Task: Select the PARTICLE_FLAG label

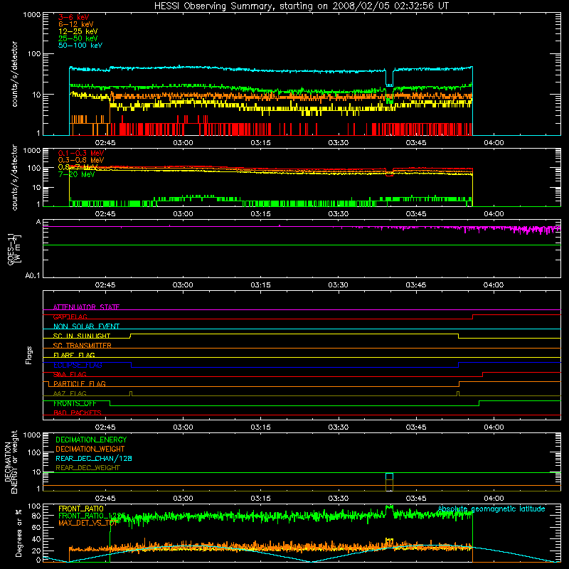Action: click(x=80, y=383)
